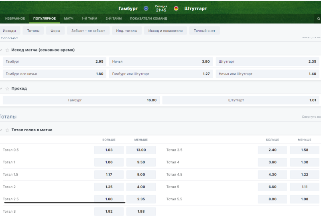Switch to the 'Избранное' tab
321x216 pixels.
[15, 18]
